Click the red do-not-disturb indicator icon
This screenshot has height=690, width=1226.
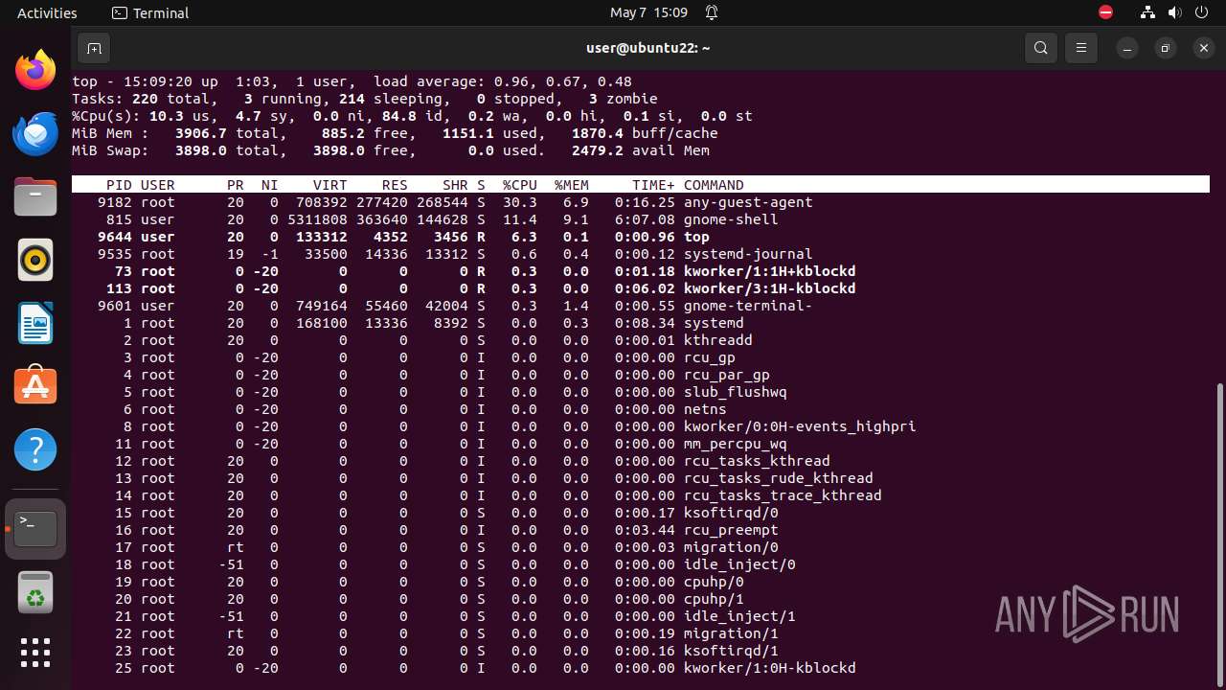click(x=1106, y=12)
